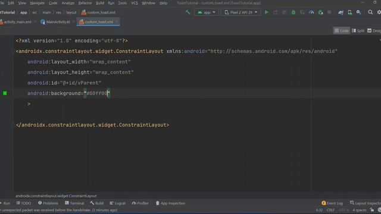381x214 pixels.
Task: Open the Navigate menu
Action: coord(37,3)
